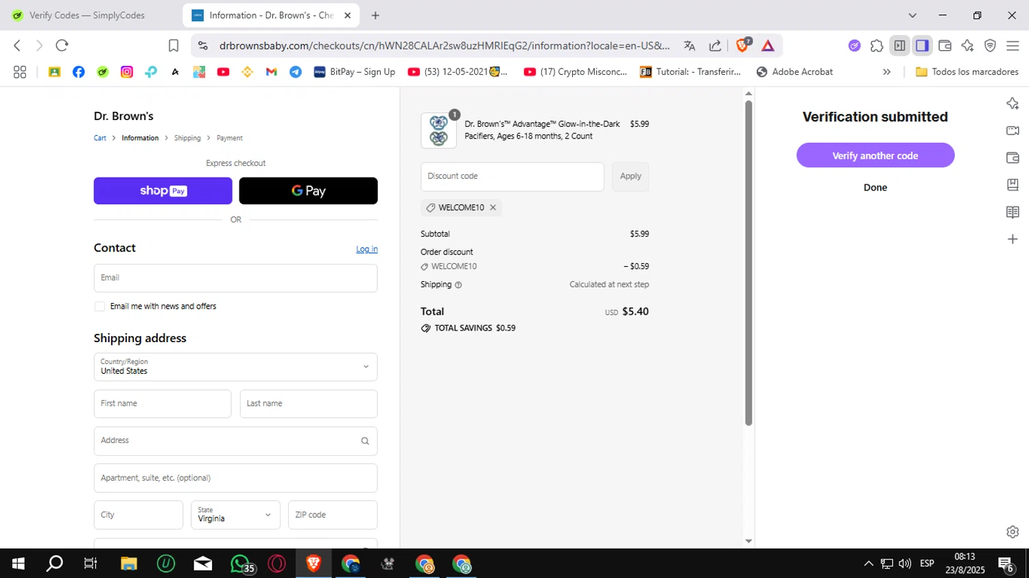
Task: Focus the First name field
Action: point(162,404)
